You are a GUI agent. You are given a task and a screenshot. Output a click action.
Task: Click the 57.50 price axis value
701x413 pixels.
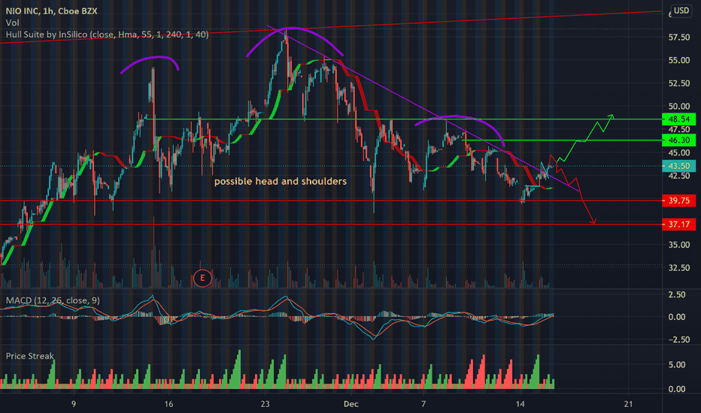tap(678, 38)
